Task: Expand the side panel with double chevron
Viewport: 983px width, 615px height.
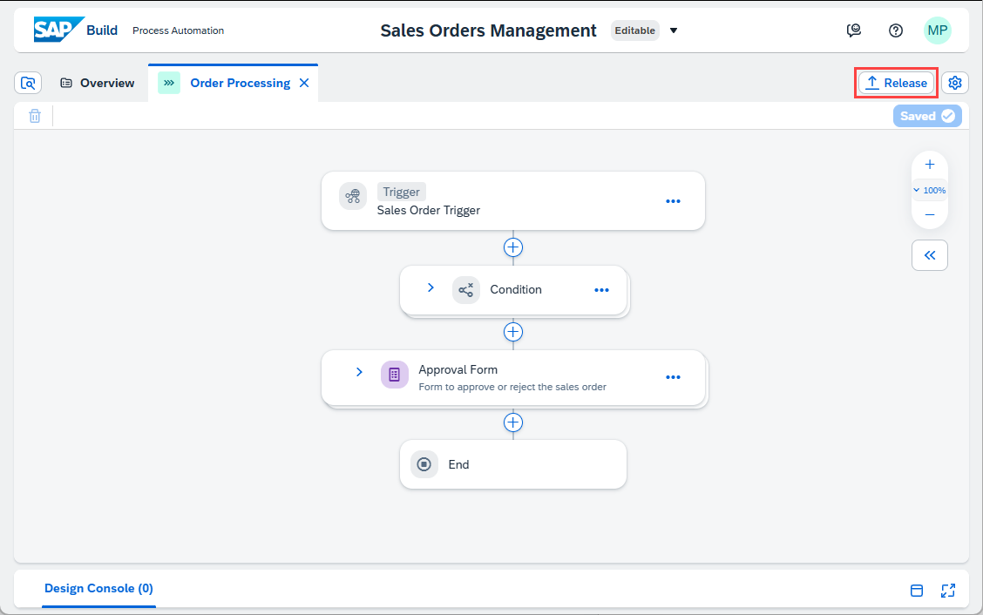Action: (x=930, y=255)
